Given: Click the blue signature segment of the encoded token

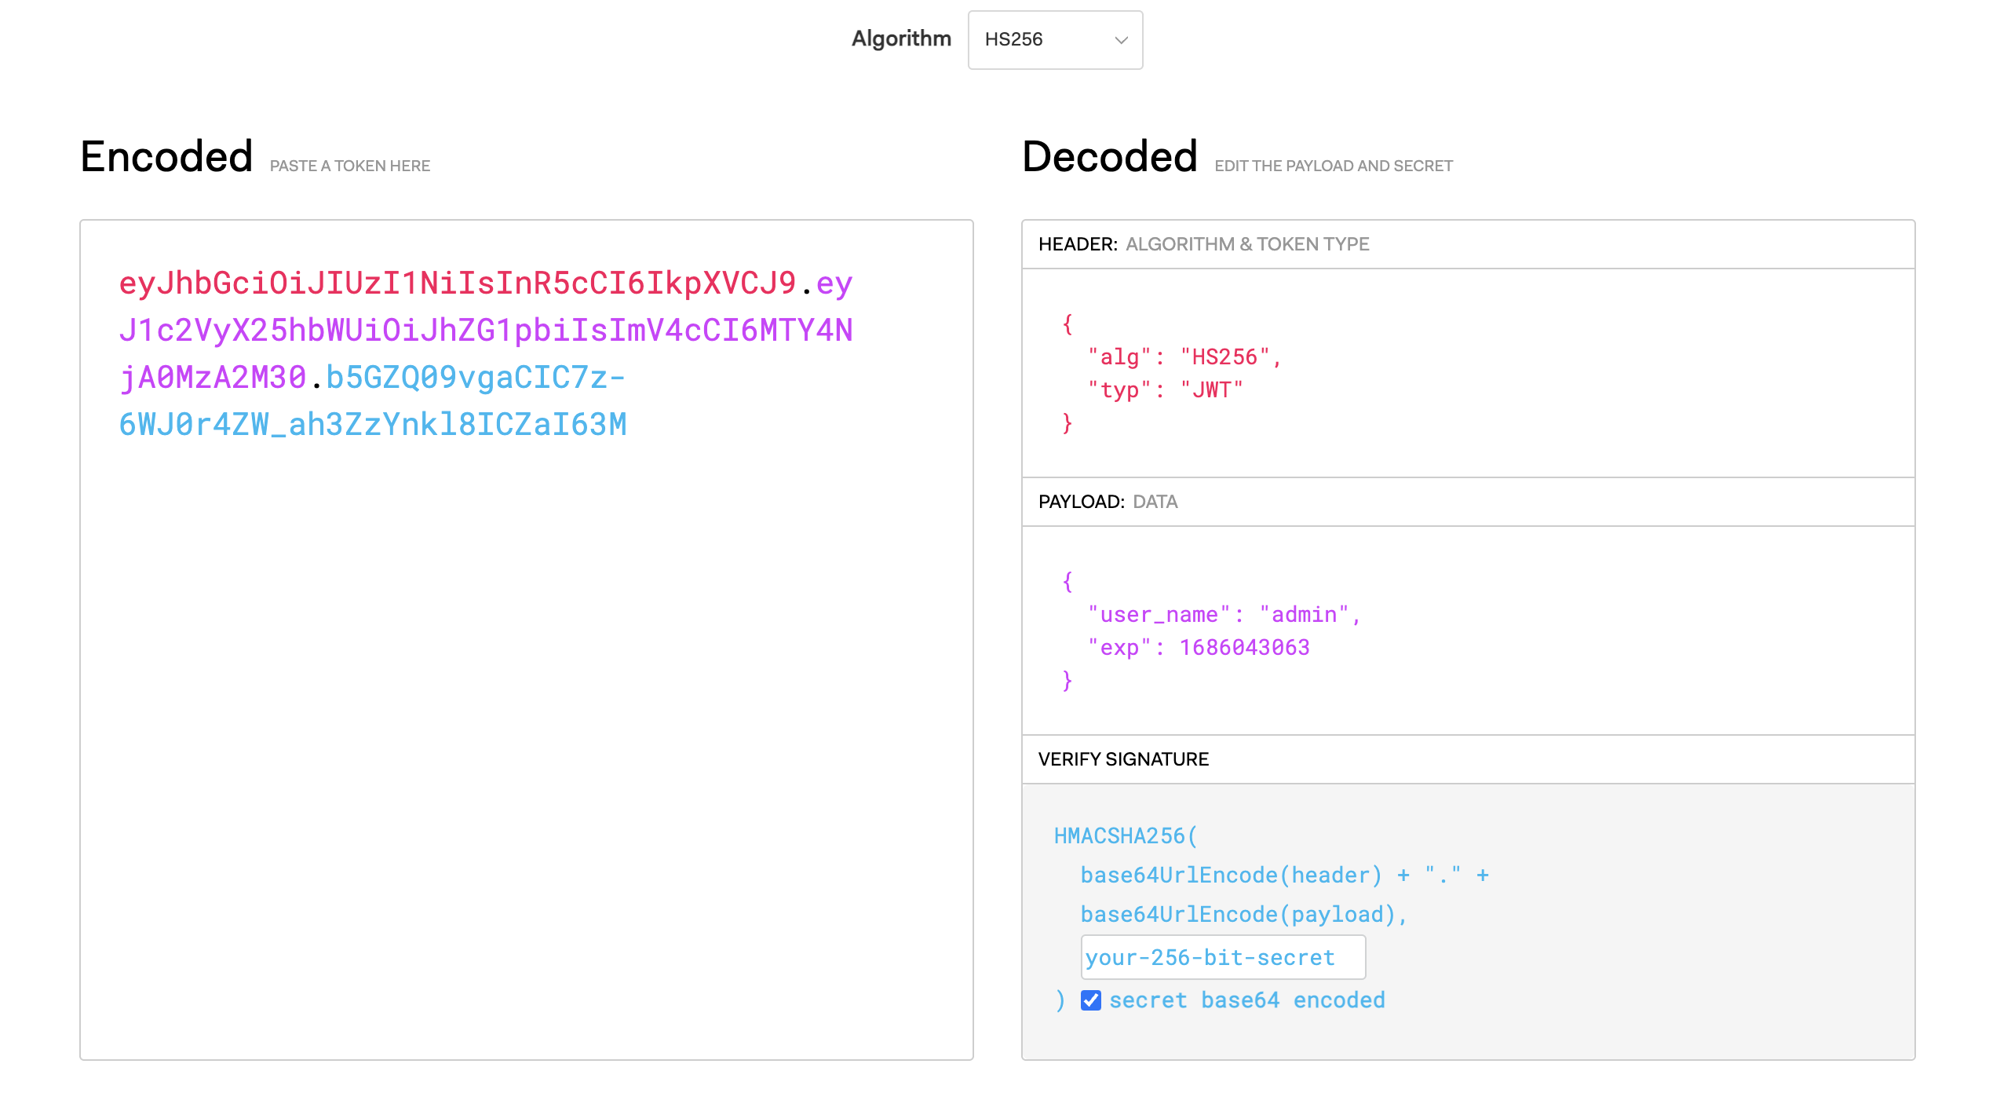Looking at the screenshot, I should click(x=372, y=425).
